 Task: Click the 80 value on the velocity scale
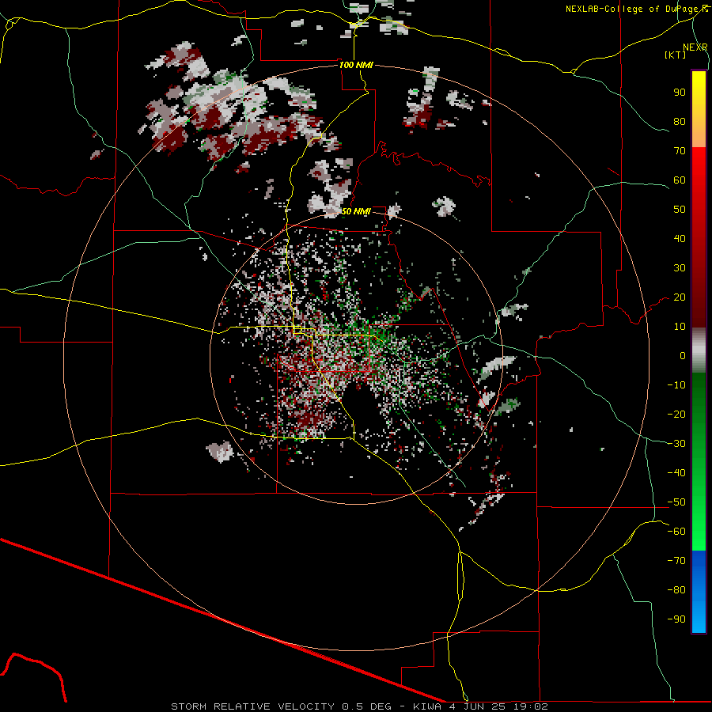(x=680, y=121)
